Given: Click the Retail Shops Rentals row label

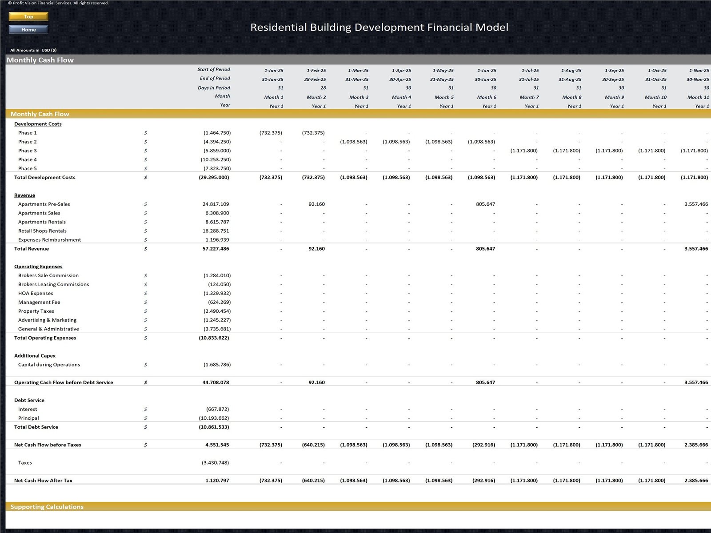Looking at the screenshot, I should pyautogui.click(x=42, y=231).
